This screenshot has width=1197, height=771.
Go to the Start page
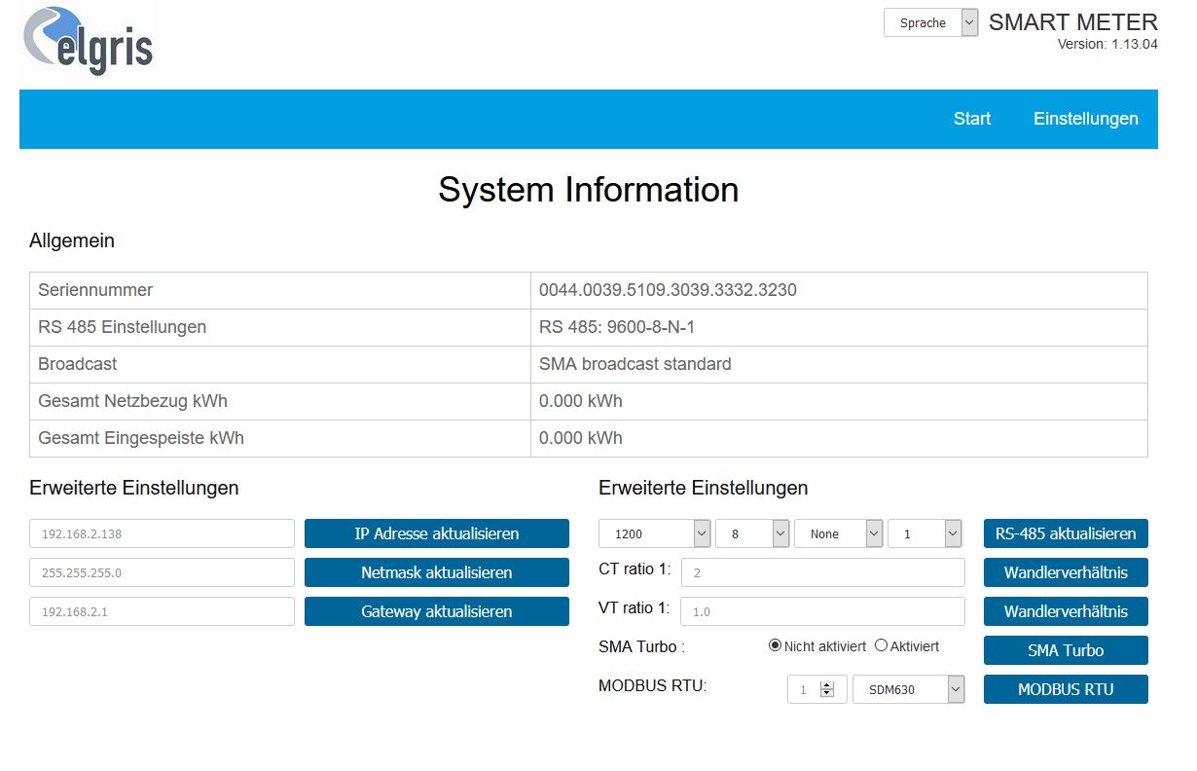[972, 119]
